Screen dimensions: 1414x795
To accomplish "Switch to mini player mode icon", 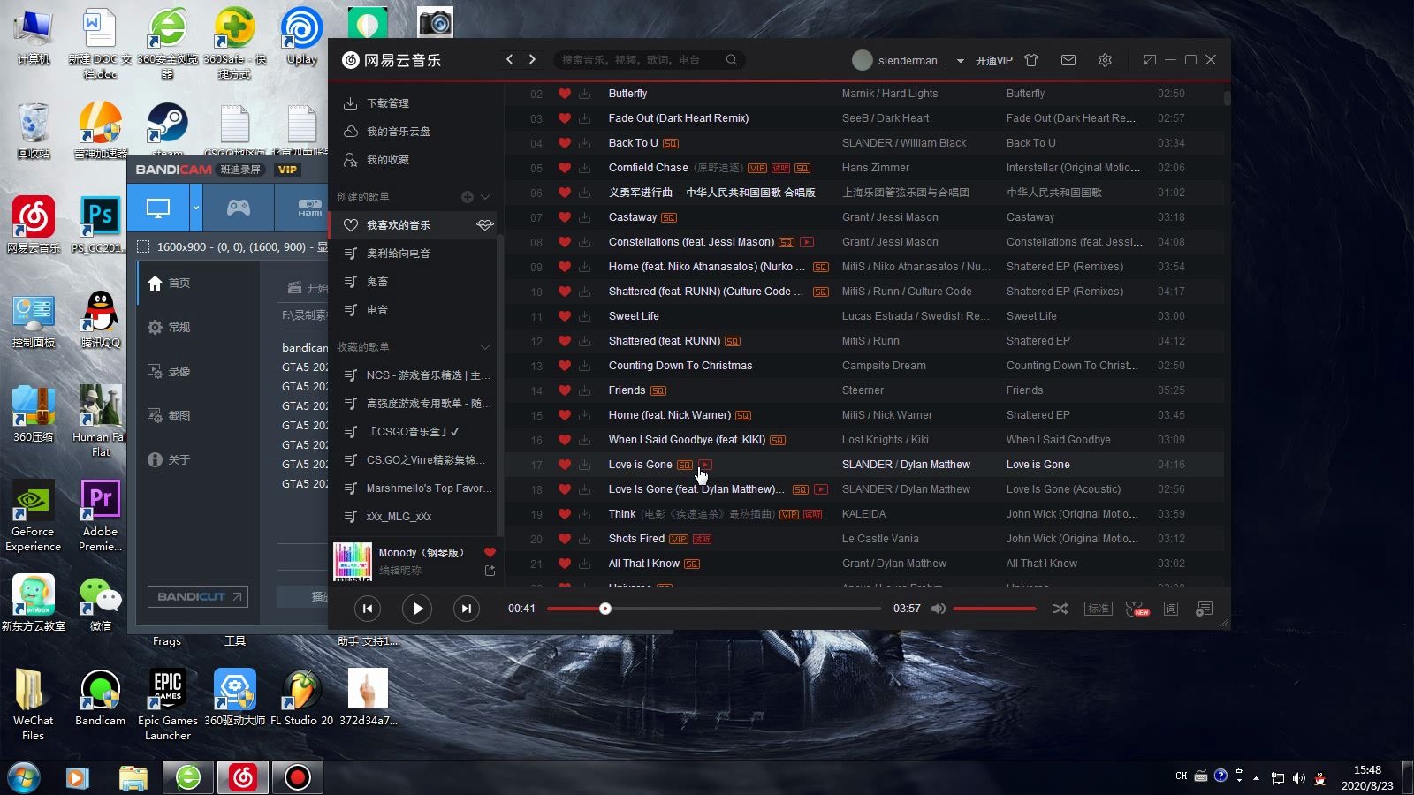I will 1150,60.
